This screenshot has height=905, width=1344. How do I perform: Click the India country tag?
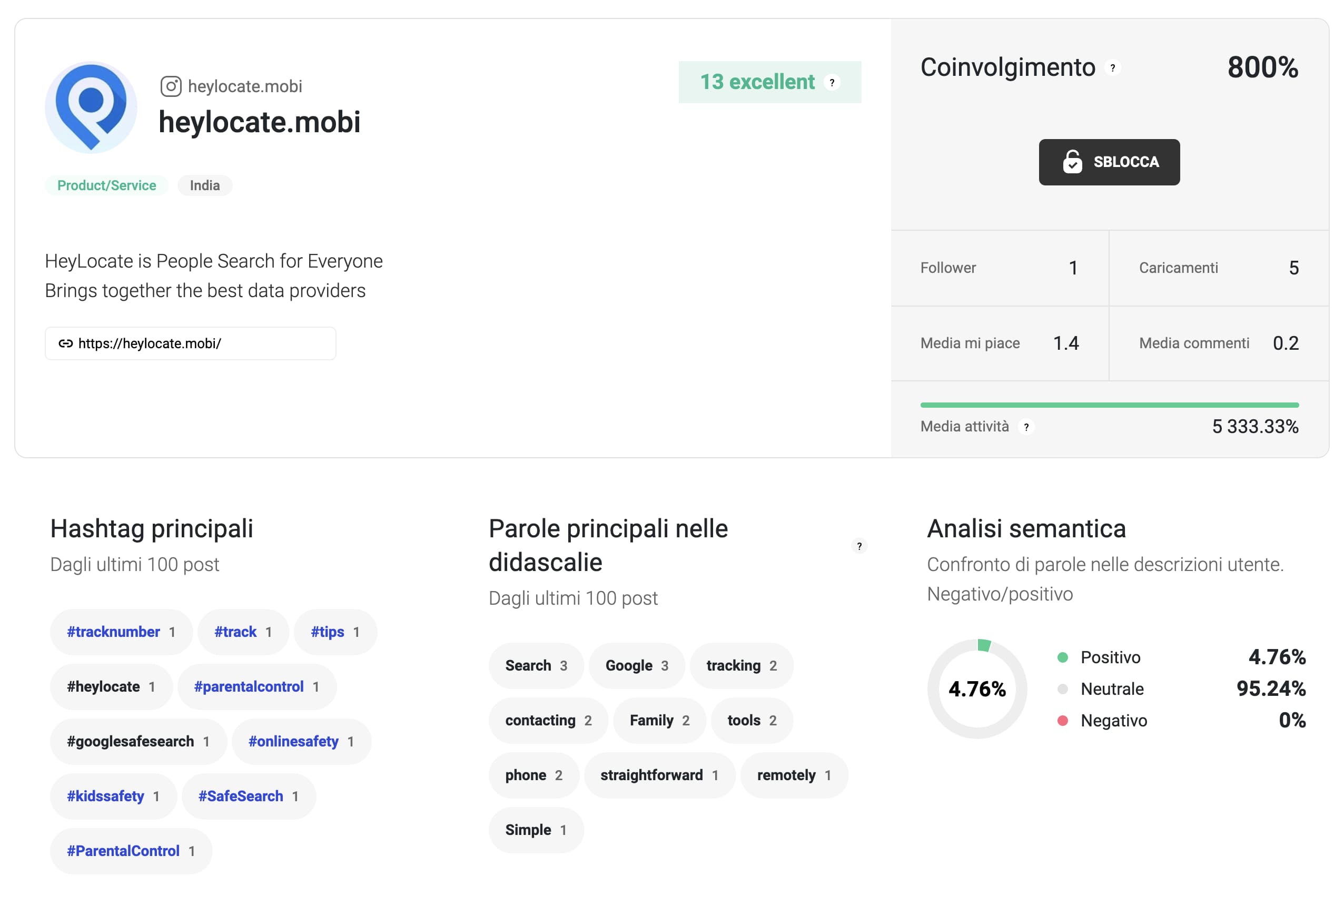(x=205, y=185)
